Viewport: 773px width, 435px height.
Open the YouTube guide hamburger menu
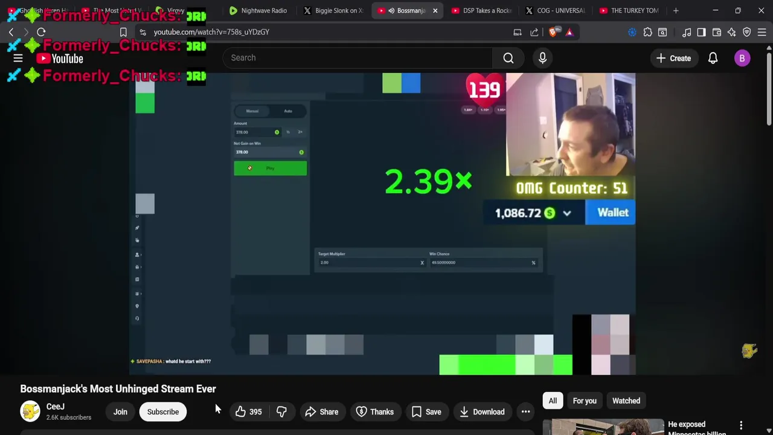[x=18, y=58]
